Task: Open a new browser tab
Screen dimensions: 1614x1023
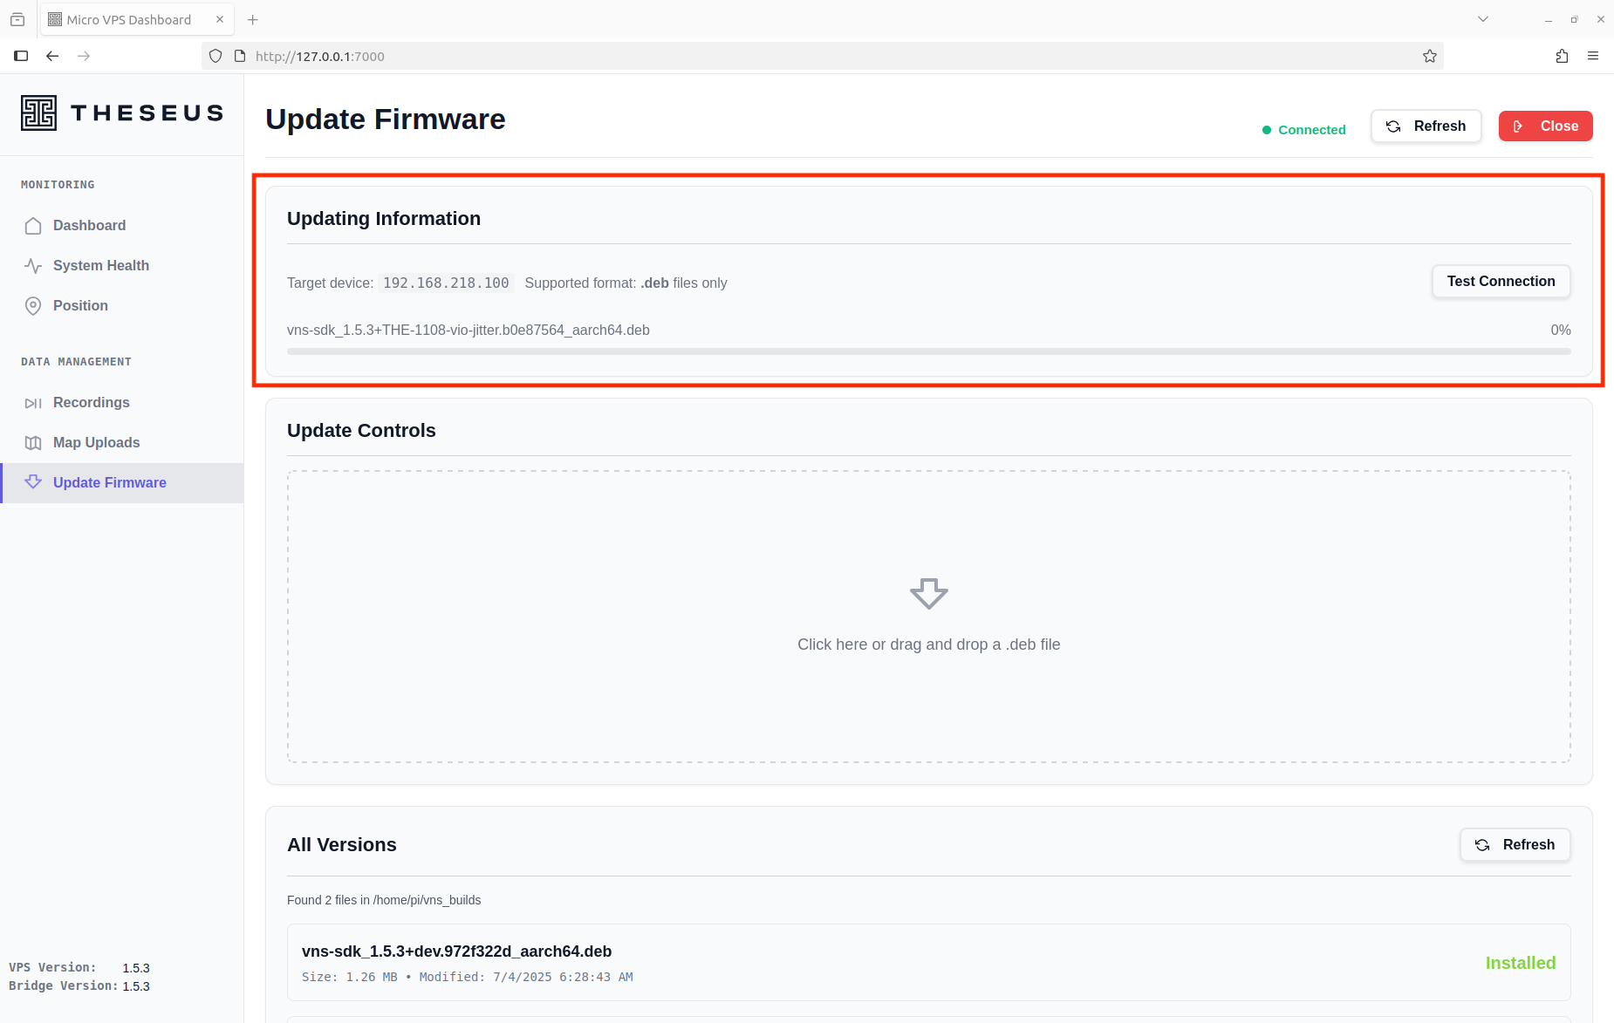Action: coord(253,19)
